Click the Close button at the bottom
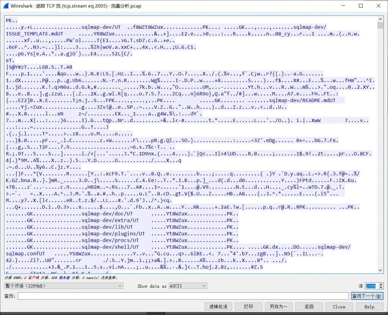388x315 pixels. tap(339, 307)
